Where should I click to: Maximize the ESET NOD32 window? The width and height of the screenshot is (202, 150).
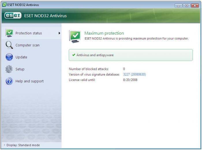(x=186, y=5)
